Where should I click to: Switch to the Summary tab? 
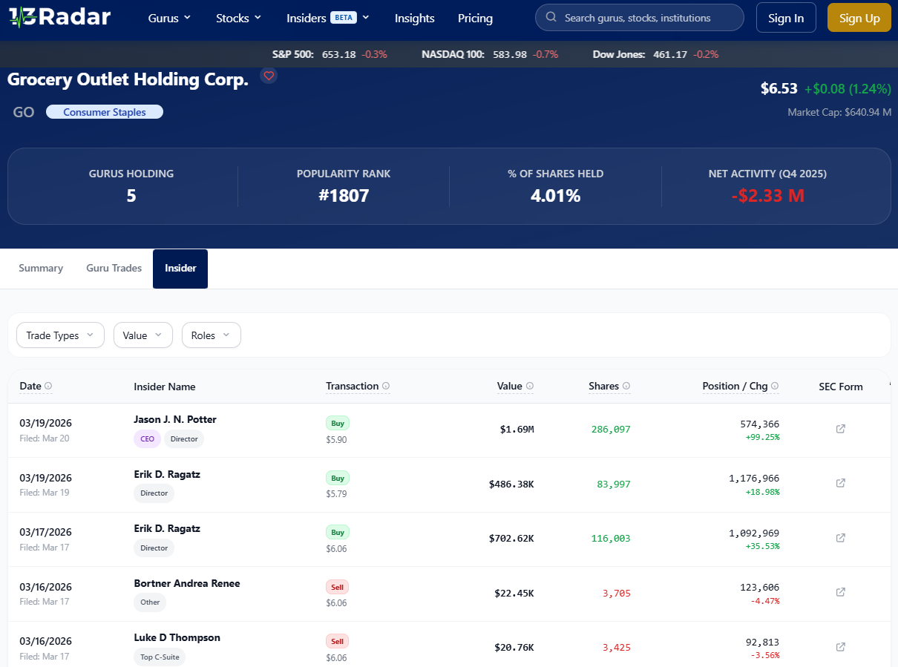(x=41, y=269)
